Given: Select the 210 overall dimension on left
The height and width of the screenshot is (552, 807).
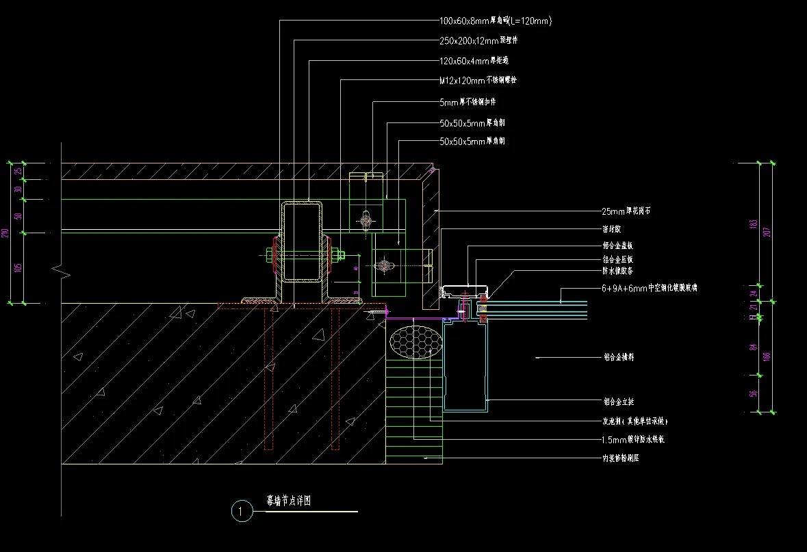Looking at the screenshot, I should tap(5, 233).
